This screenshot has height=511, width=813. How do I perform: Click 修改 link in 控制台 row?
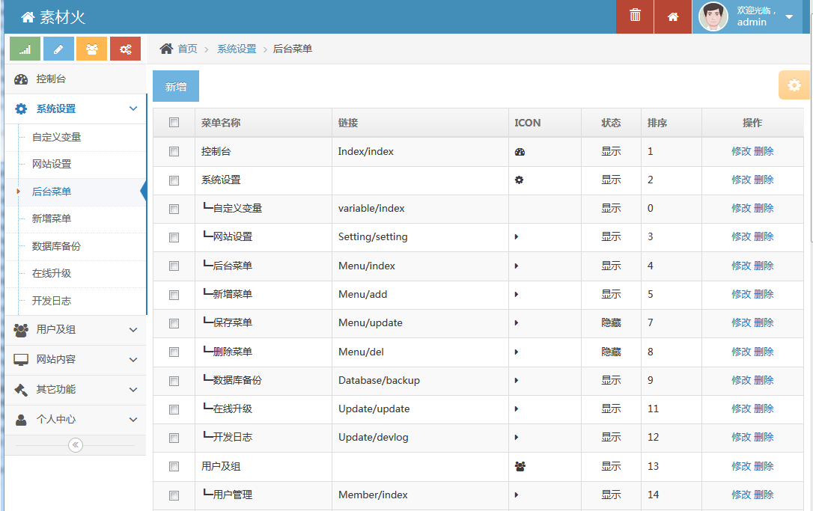741,151
